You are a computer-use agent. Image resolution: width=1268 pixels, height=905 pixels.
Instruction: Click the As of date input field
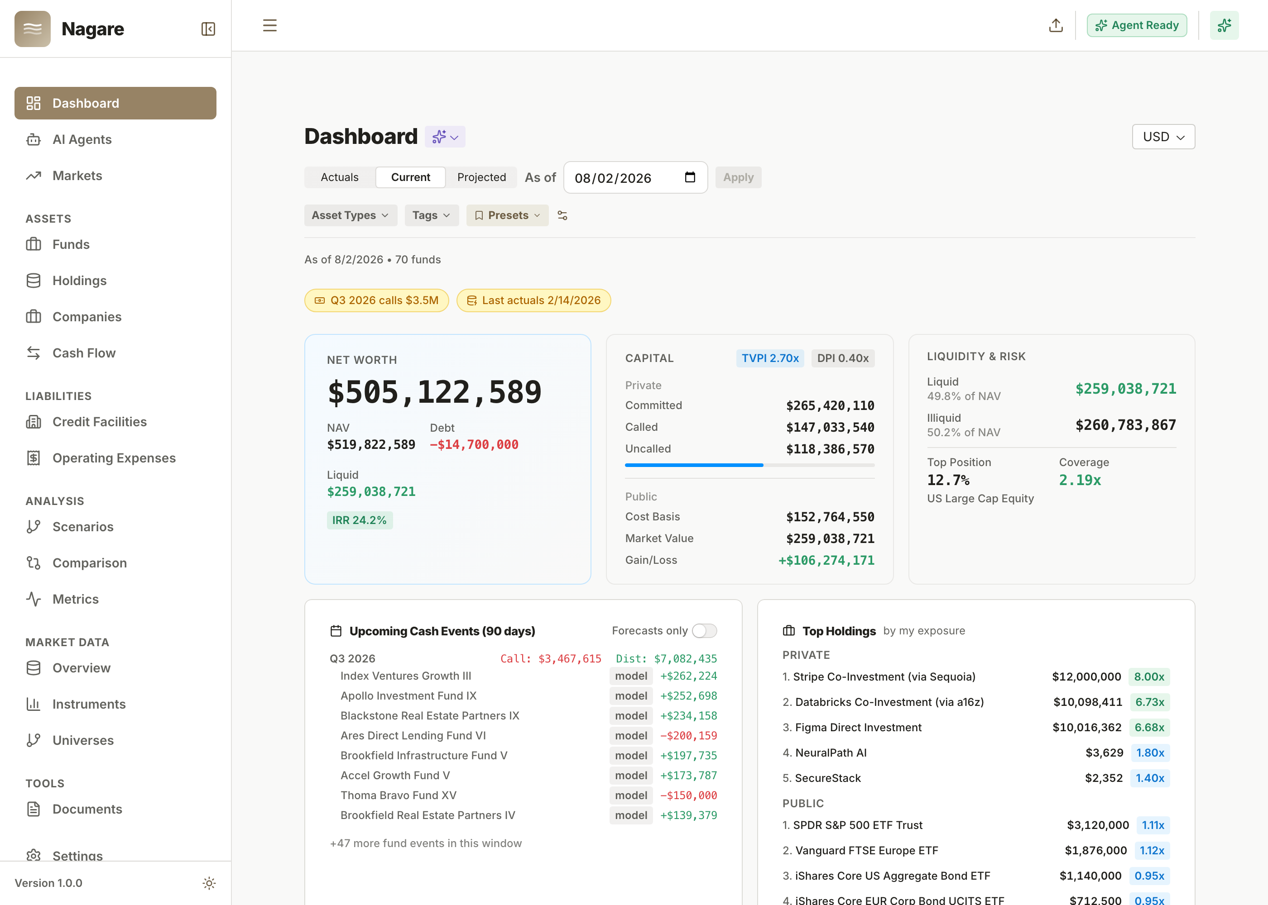636,177
